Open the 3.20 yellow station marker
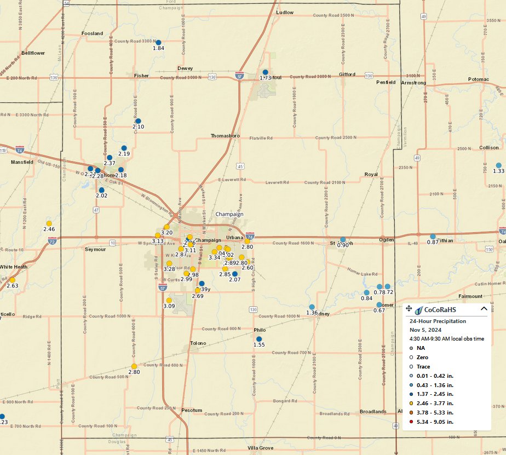 click(166, 227)
